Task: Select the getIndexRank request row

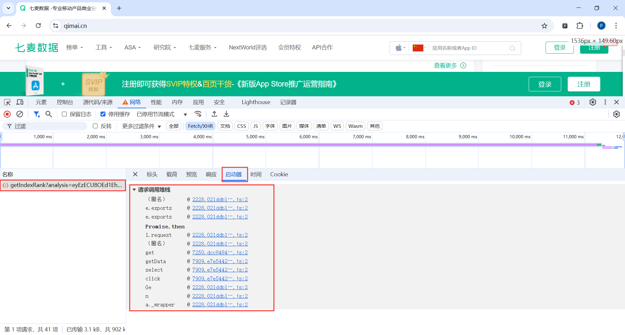Action: [63, 185]
